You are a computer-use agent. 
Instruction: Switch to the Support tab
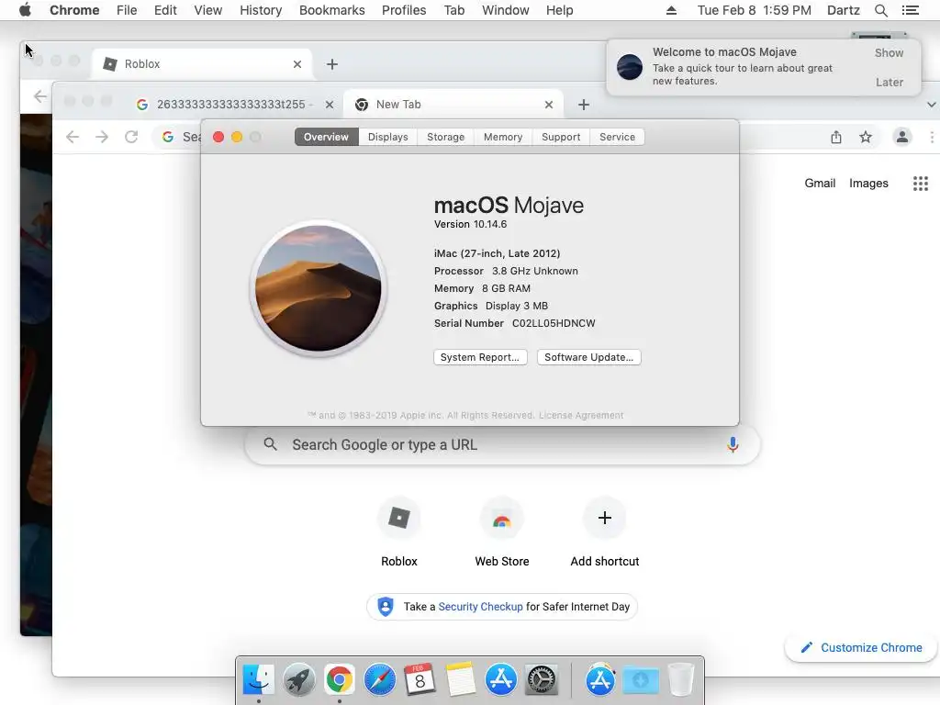coord(561,137)
